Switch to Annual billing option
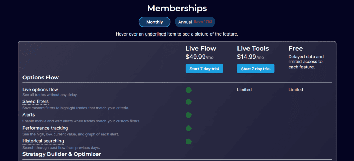Viewport: 354px width, 161px height. (x=195, y=22)
